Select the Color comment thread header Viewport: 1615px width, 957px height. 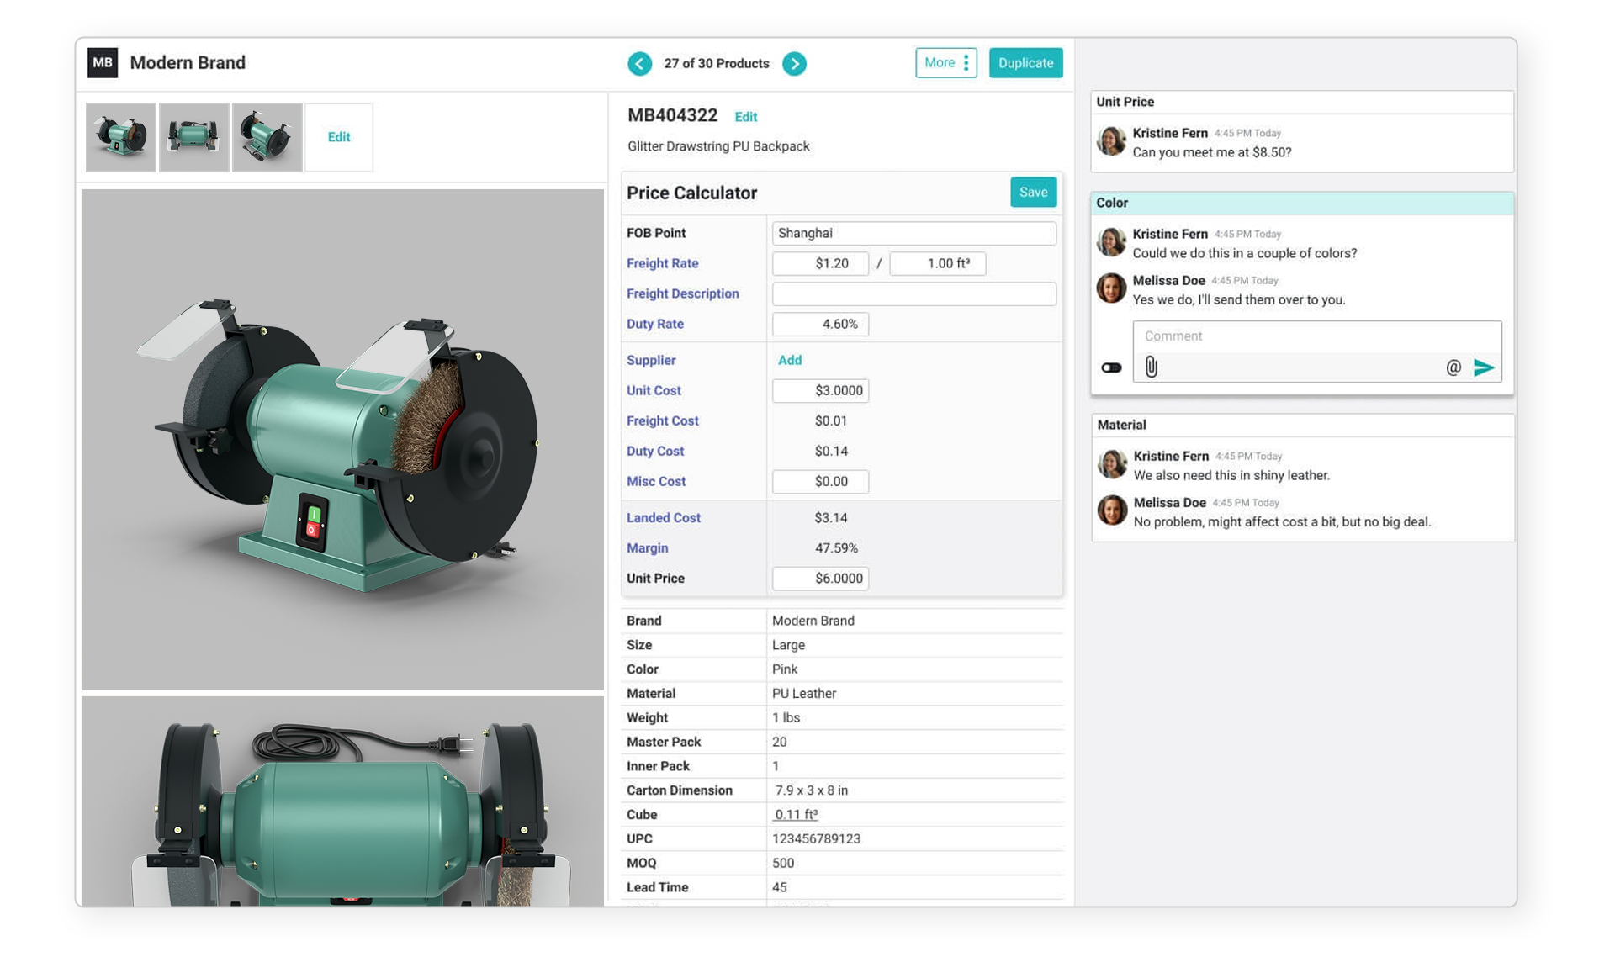1302,203
